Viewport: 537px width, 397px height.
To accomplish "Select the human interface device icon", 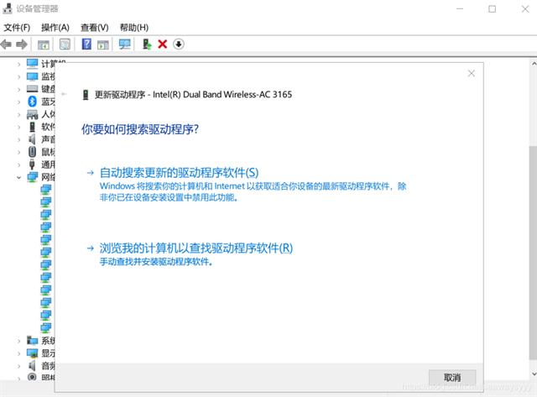I will click(32, 114).
